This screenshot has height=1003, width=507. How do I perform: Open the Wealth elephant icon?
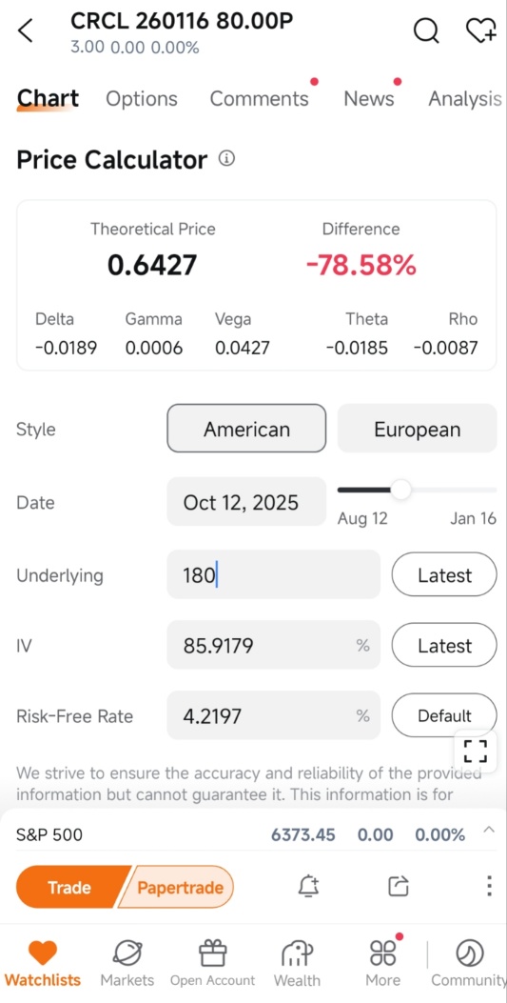297,953
